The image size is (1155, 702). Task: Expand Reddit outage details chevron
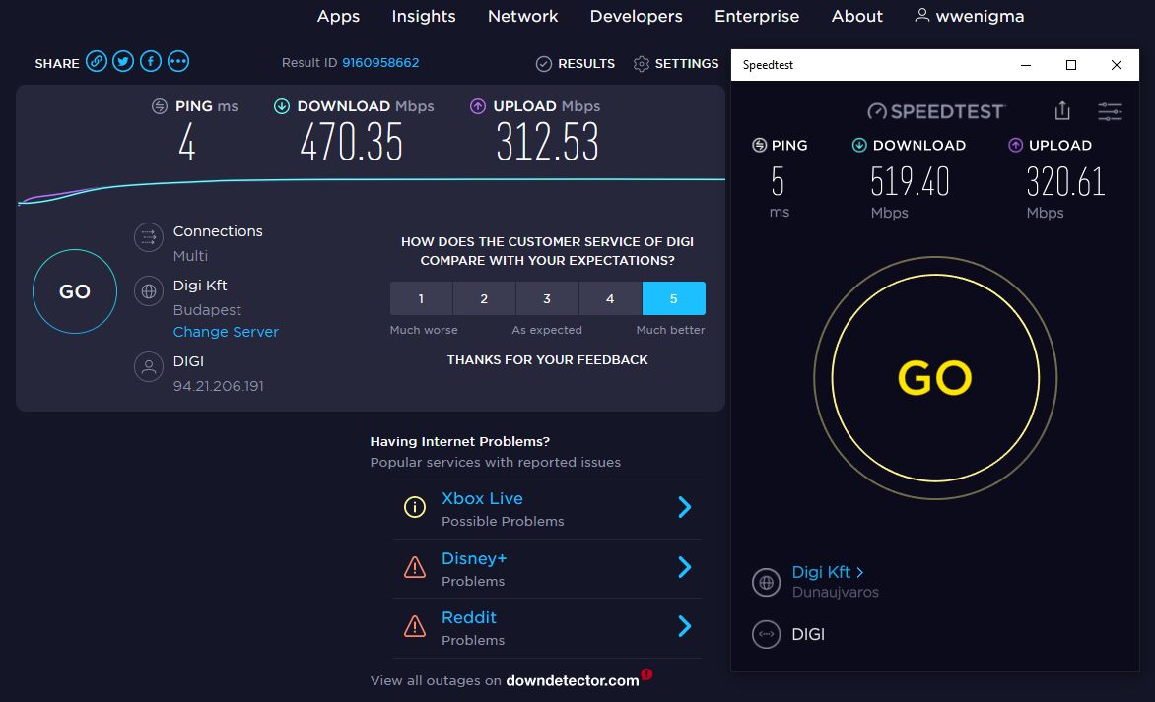[x=684, y=626]
